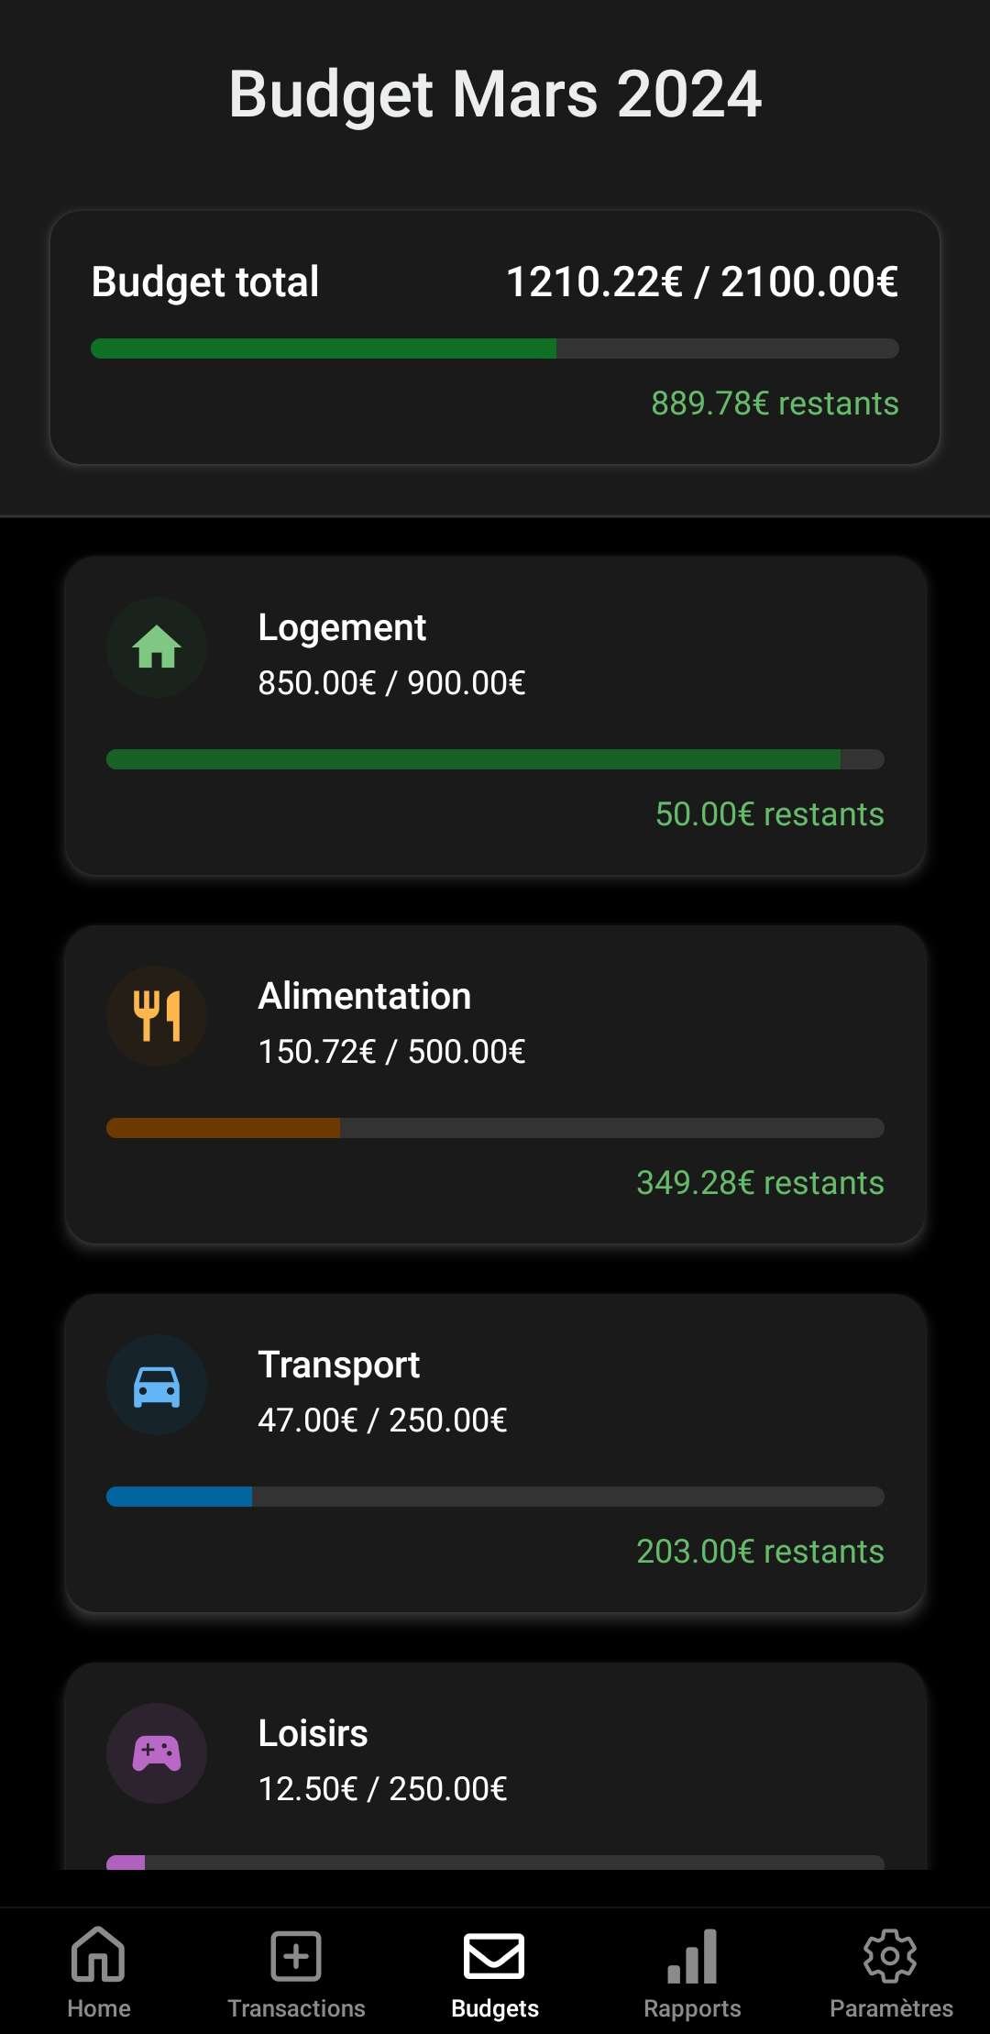The width and height of the screenshot is (990, 2034).
Task: Open the Alimentation budget card title
Action: [x=365, y=997]
